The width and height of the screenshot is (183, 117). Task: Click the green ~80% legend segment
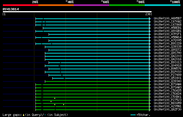pyautogui.click(x=127, y=5)
